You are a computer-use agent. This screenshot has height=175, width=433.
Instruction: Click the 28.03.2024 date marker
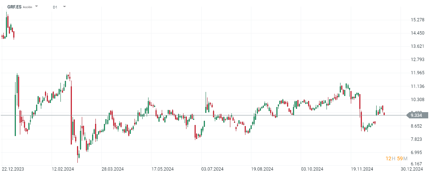112,169
